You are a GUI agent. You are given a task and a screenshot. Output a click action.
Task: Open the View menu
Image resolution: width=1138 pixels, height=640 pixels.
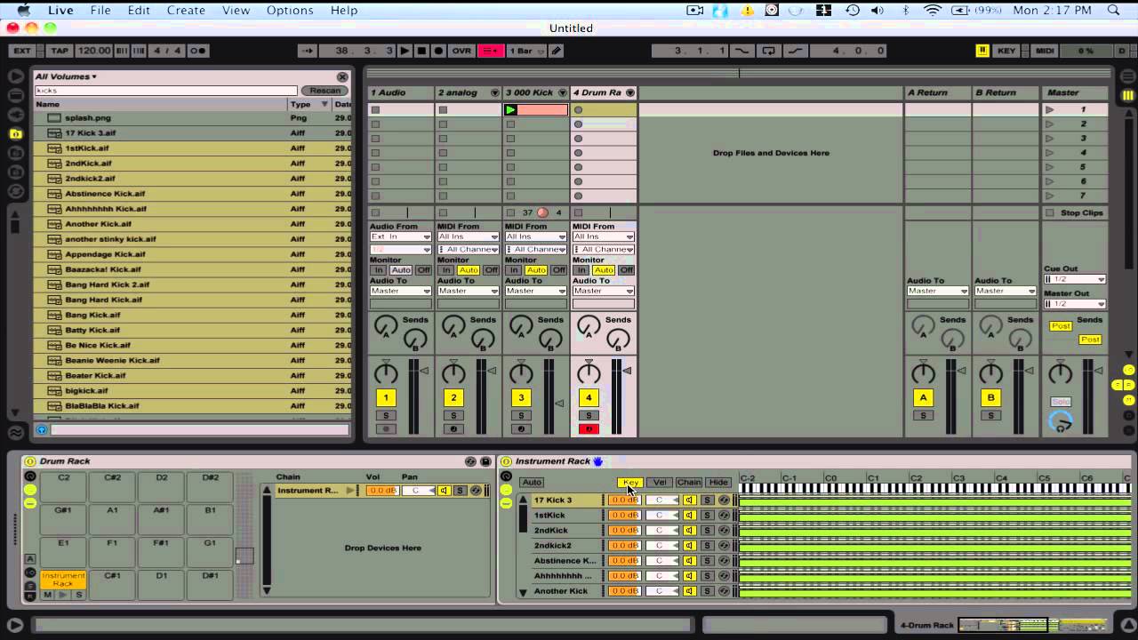click(236, 10)
